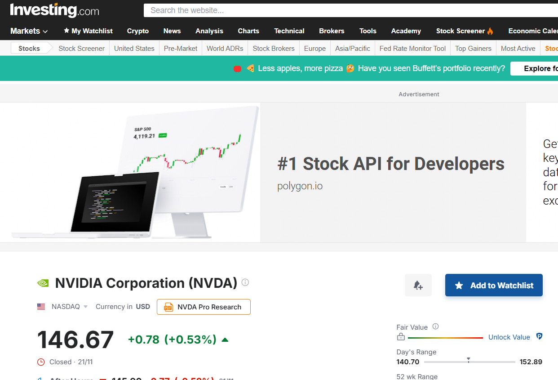This screenshot has height=380, width=558.
Task: Click the star icon in Add to Watchlist
Action: point(459,286)
